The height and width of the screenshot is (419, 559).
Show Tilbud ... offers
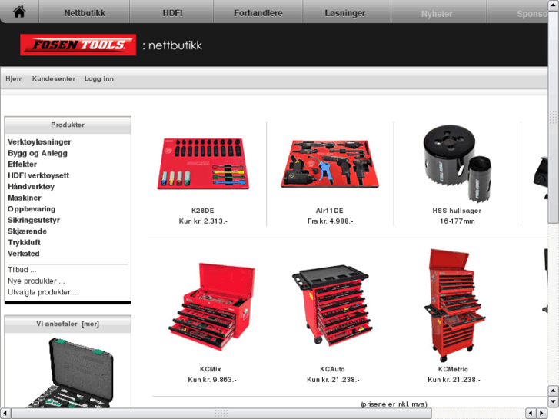point(22,270)
